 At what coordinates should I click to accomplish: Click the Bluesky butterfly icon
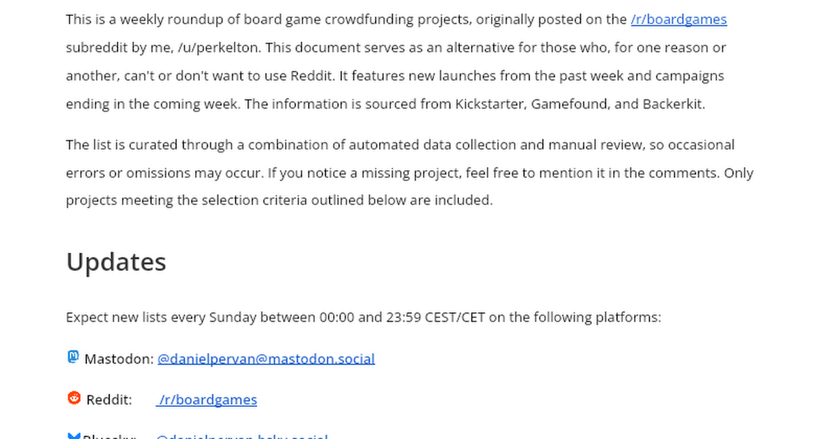pos(74,436)
